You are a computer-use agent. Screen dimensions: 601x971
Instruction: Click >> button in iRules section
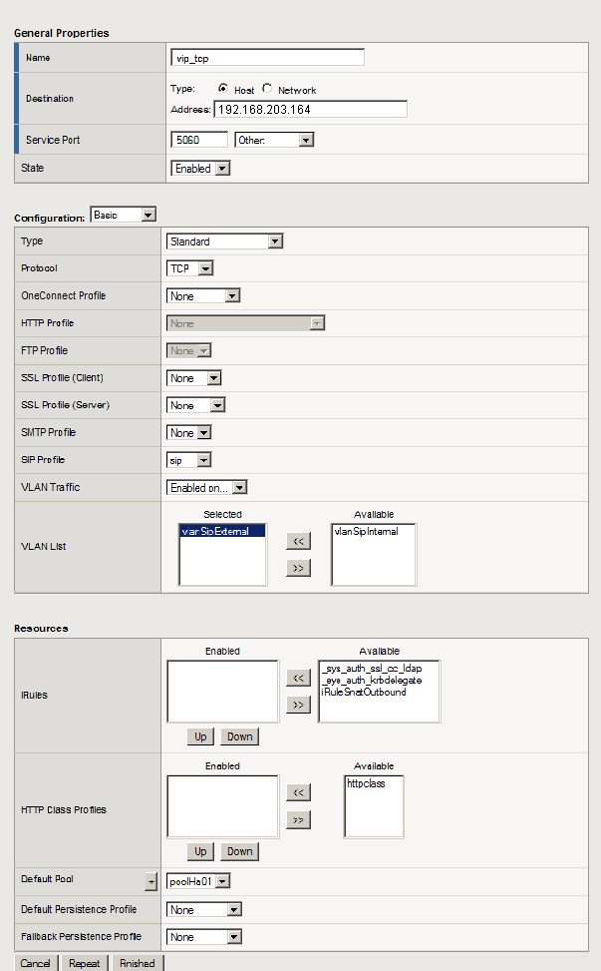point(298,705)
